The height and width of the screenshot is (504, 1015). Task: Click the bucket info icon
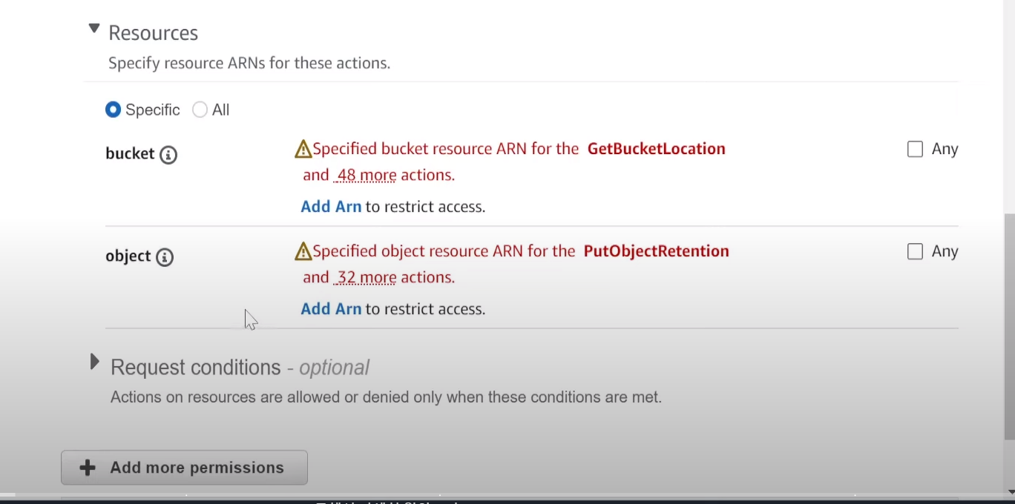tap(168, 155)
